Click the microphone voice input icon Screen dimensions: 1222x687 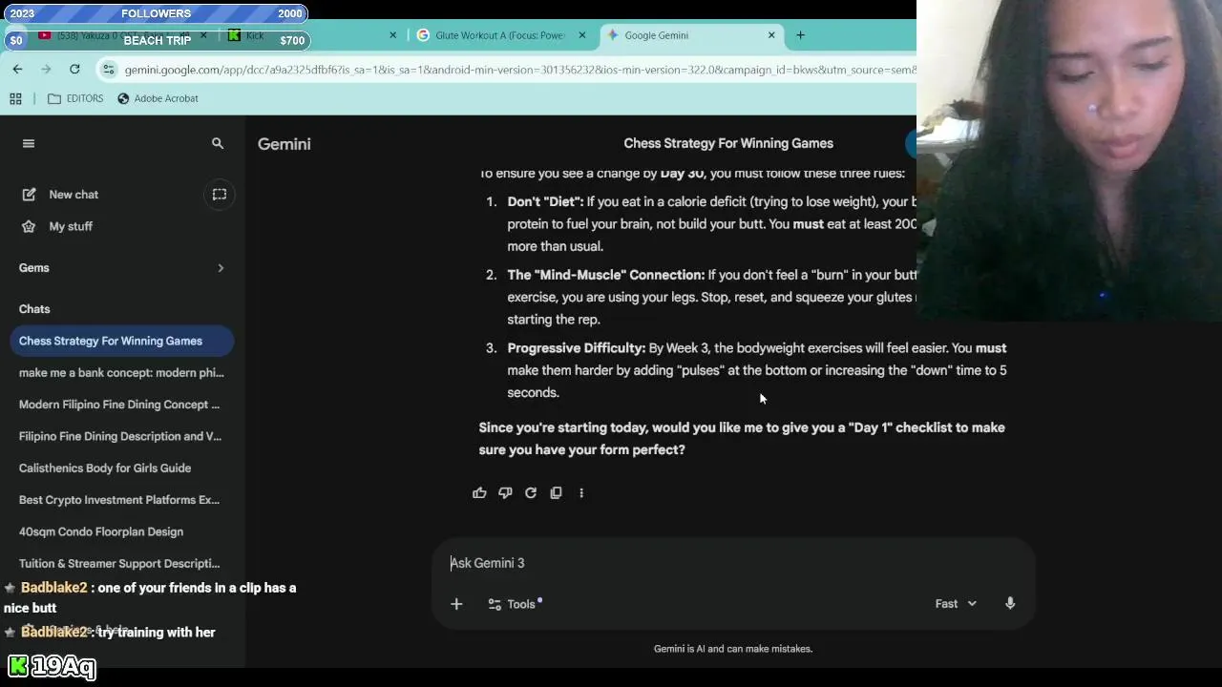[1010, 604]
